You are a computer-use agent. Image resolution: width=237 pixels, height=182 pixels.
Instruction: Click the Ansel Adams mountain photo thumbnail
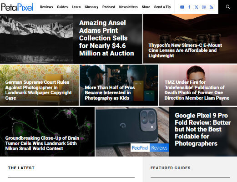36,39
